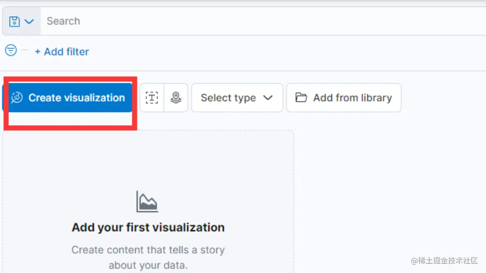The image size is (486, 273).
Task: Click Add from library button label
Action: (x=353, y=98)
